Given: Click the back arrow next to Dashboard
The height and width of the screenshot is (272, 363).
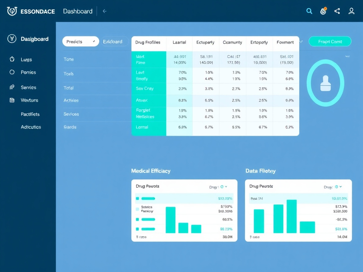Looking at the screenshot, I should [105, 11].
